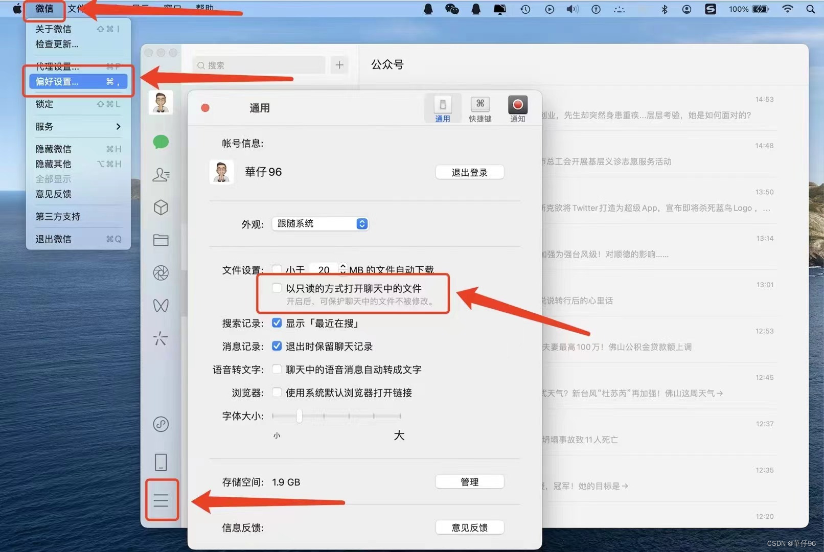Enable 以只读的方式打开聊天中的文件 checkbox
Image resolution: width=824 pixels, height=552 pixels.
click(277, 288)
